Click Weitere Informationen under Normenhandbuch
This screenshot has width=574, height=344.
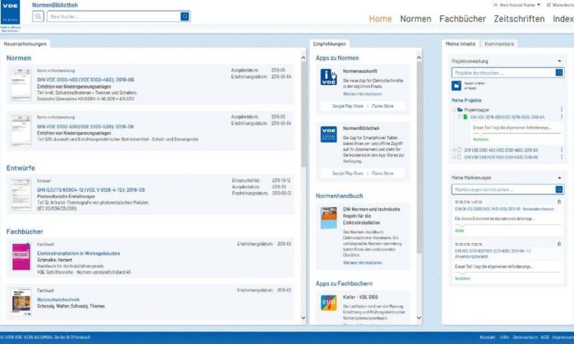coord(363,263)
